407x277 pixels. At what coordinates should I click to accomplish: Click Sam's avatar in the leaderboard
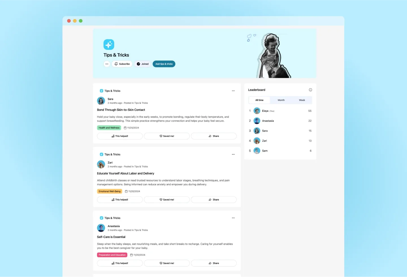point(257,151)
